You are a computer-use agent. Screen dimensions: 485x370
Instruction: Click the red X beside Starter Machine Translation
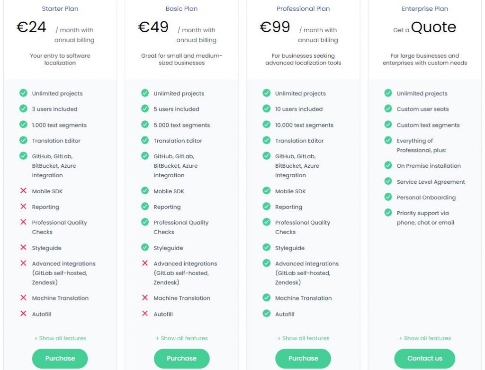(x=23, y=298)
